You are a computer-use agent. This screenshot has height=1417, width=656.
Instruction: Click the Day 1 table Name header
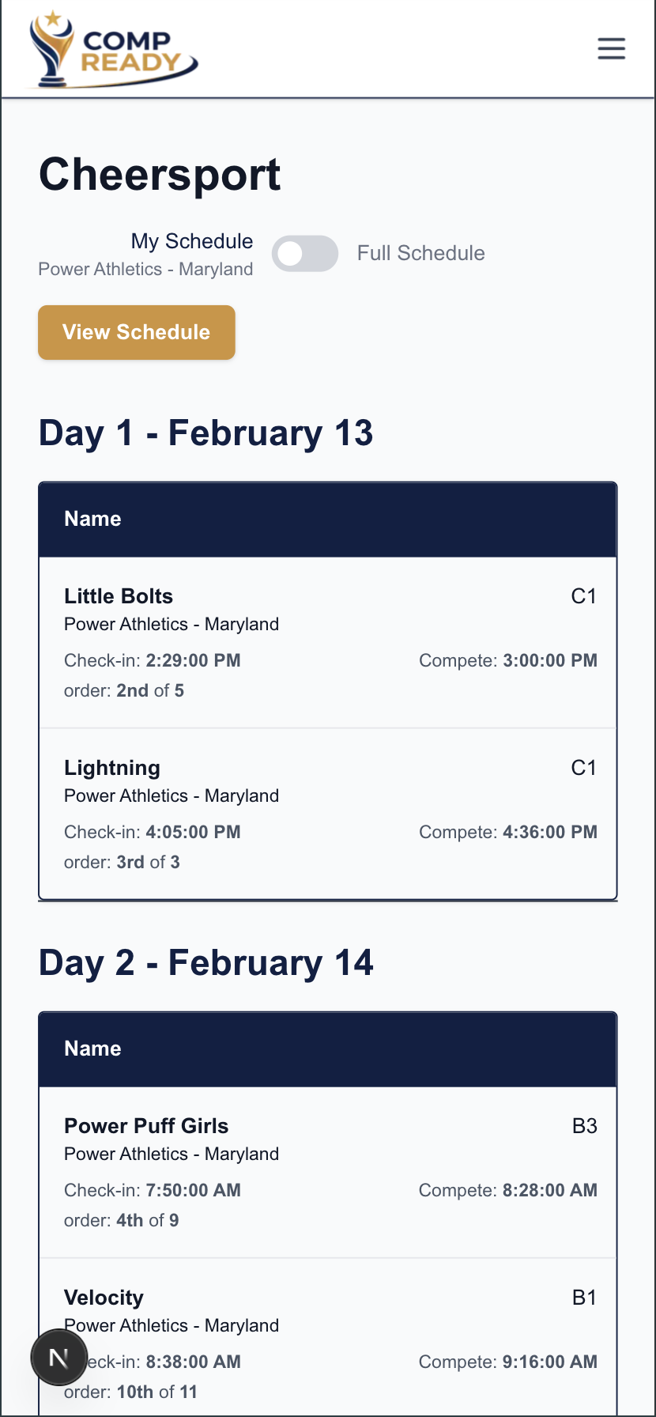pyautogui.click(x=92, y=519)
